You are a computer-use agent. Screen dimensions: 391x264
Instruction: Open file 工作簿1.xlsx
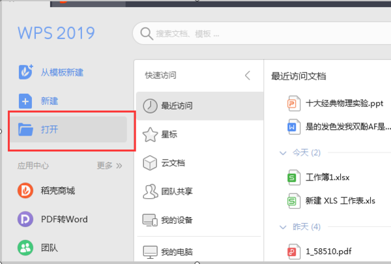click(327, 177)
